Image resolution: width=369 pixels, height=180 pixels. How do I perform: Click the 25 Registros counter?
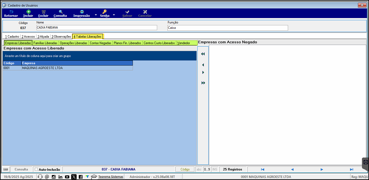233,169
